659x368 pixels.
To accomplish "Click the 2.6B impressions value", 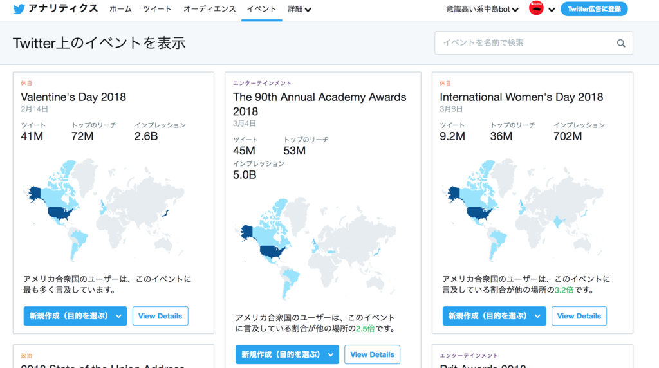I will pyautogui.click(x=146, y=136).
